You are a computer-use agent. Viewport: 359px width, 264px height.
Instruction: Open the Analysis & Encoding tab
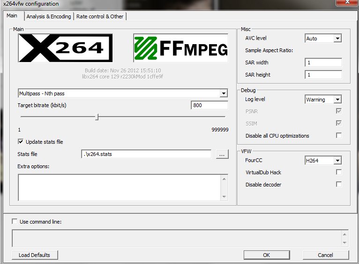(x=49, y=16)
